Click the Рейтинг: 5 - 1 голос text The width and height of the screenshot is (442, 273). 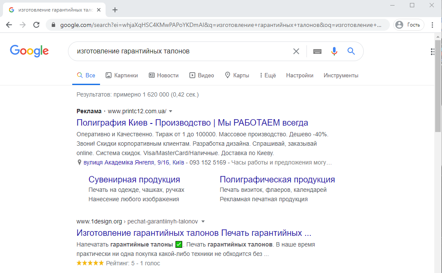[133, 263]
